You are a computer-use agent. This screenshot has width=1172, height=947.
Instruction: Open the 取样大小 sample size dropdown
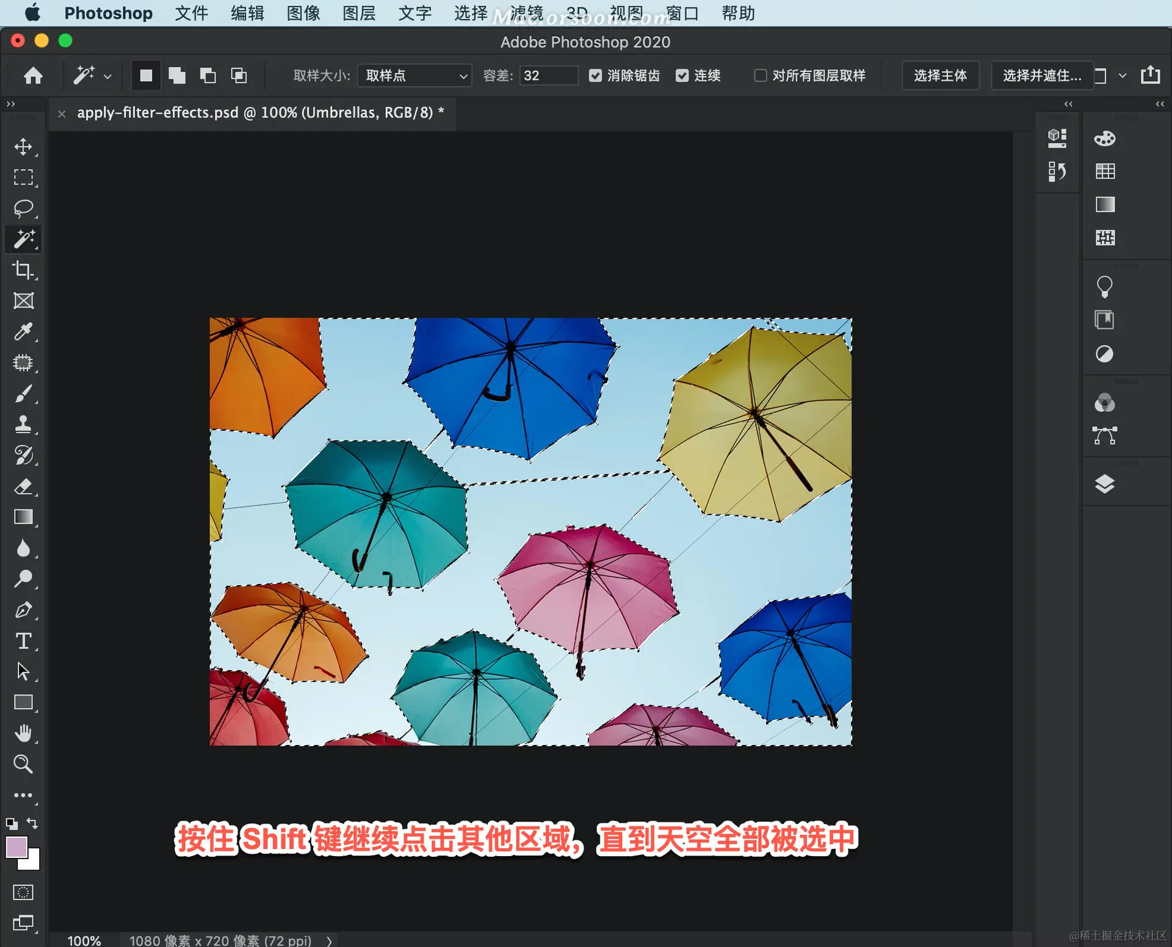tap(414, 76)
